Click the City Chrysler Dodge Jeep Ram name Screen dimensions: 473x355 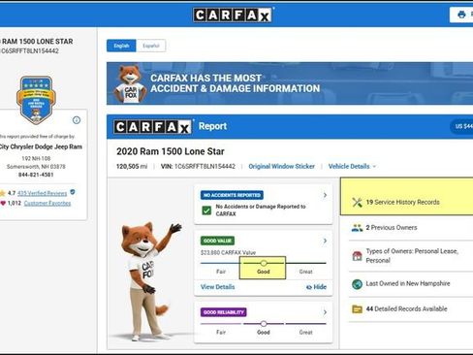pos(41,146)
